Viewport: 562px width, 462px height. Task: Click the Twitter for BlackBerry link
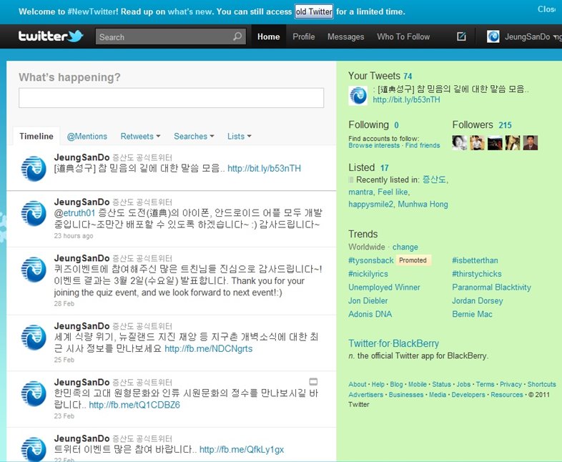(x=393, y=343)
